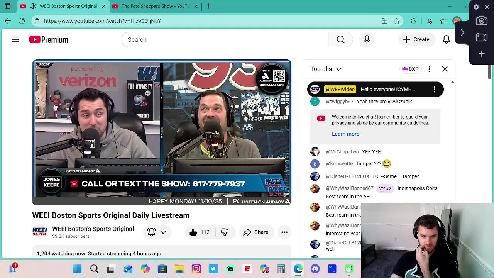Follow the Learn more link
Image resolution: width=494 pixels, height=278 pixels.
[x=345, y=134]
